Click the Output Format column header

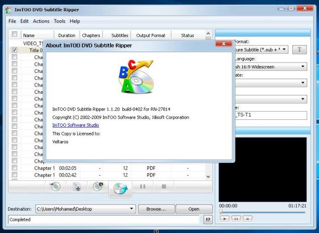(x=151, y=35)
